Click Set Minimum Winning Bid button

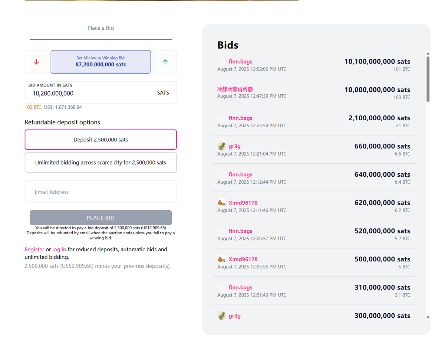point(101,62)
